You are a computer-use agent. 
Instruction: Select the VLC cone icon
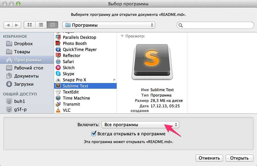(x=58, y=110)
